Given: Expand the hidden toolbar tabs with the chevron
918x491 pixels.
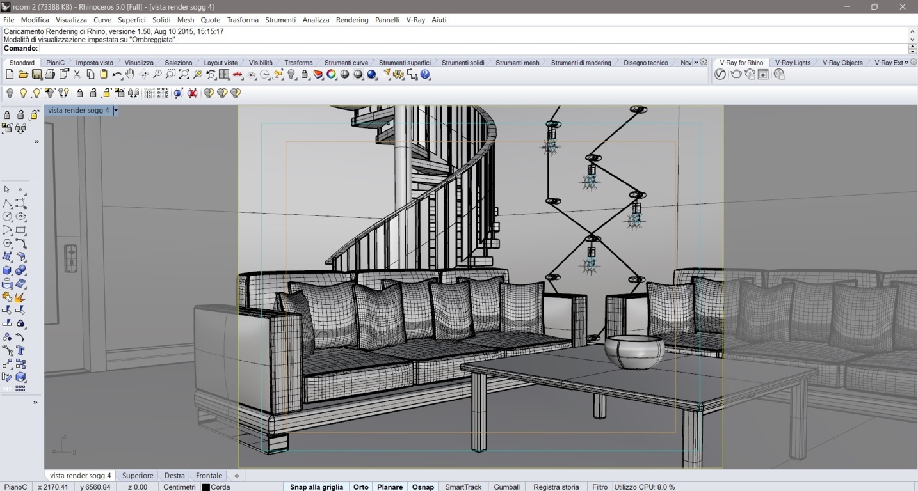Looking at the screenshot, I should 696,62.
